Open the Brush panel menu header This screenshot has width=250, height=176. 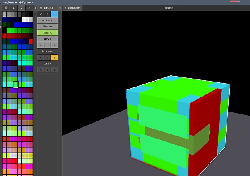[x=47, y=7]
